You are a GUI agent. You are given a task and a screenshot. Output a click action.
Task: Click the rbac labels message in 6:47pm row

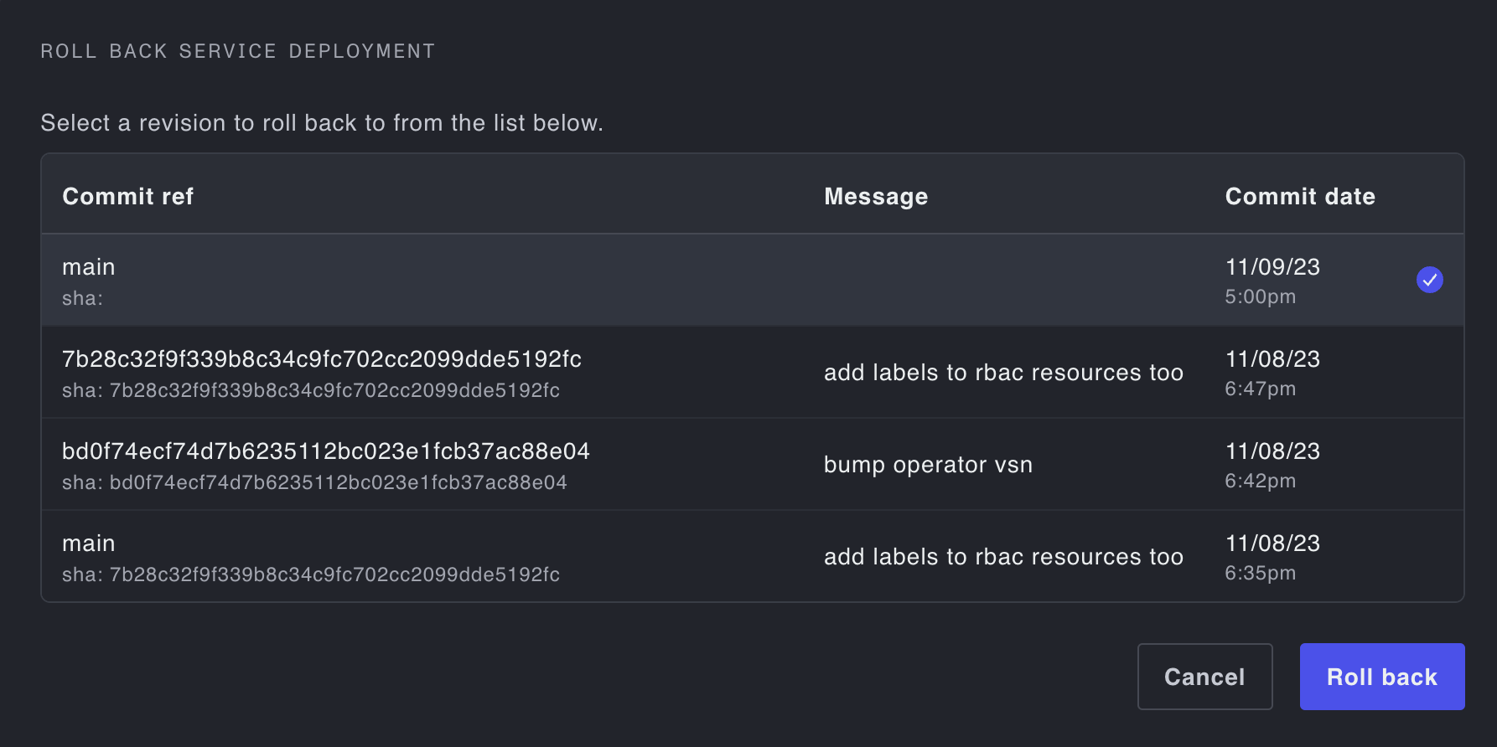1003,373
